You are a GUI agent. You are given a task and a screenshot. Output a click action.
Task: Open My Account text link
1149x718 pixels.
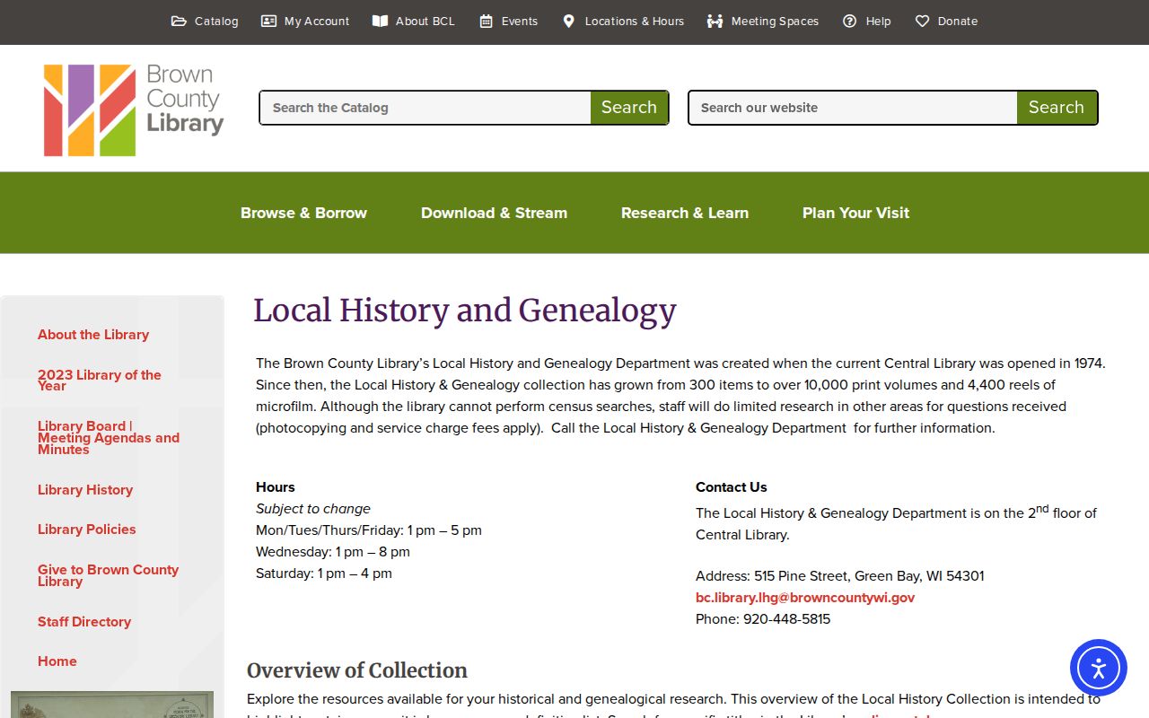coord(317,21)
